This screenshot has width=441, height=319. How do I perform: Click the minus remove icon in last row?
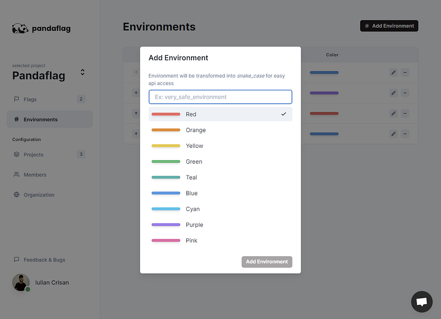(x=405, y=134)
